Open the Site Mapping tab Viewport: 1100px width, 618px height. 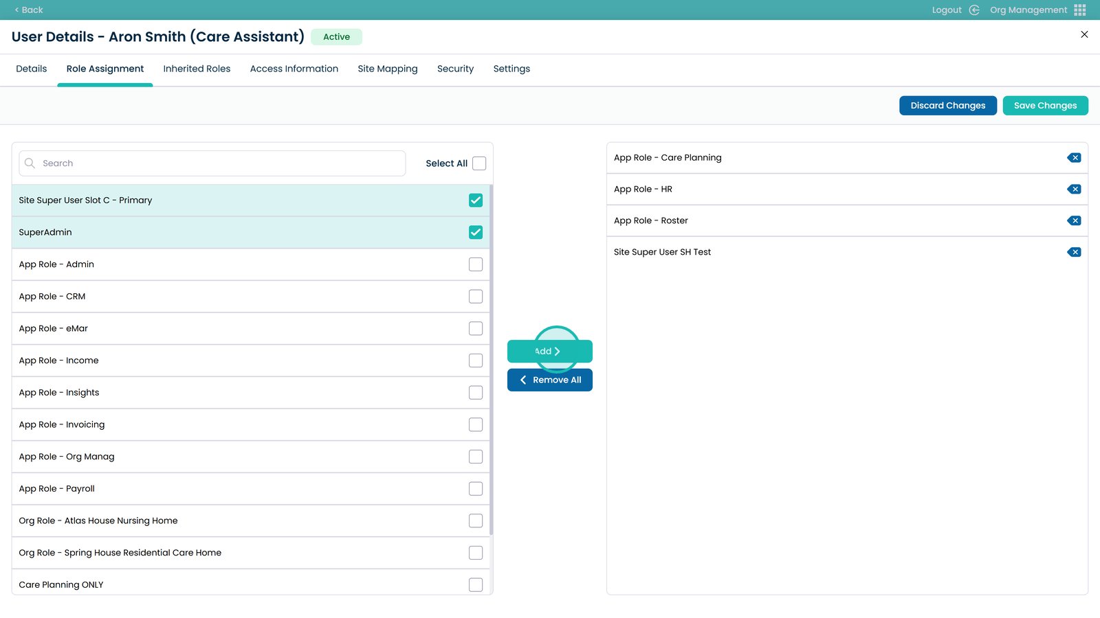pos(387,69)
